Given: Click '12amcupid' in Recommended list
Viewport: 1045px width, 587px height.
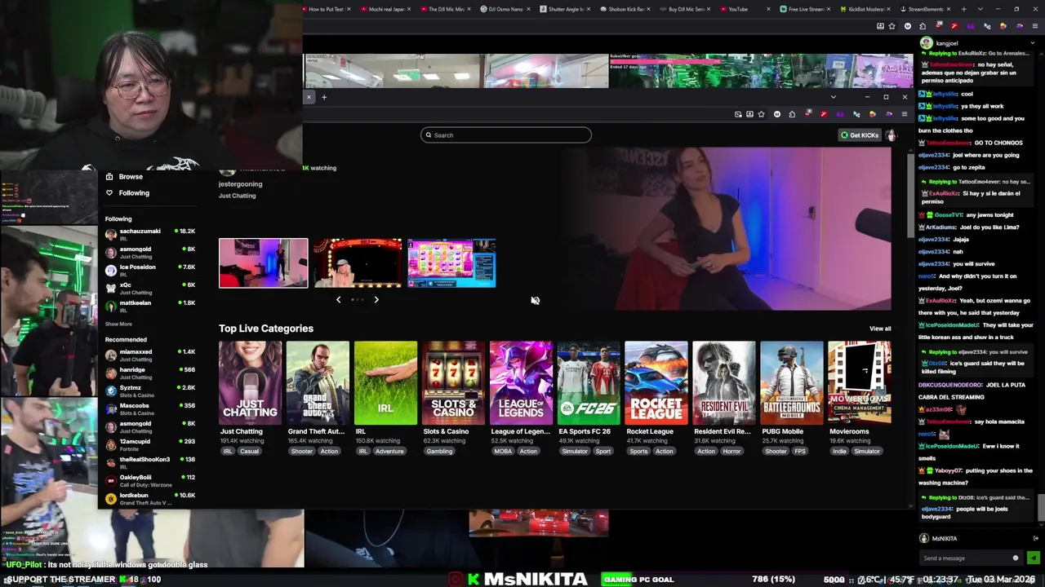Looking at the screenshot, I should tap(134, 442).
